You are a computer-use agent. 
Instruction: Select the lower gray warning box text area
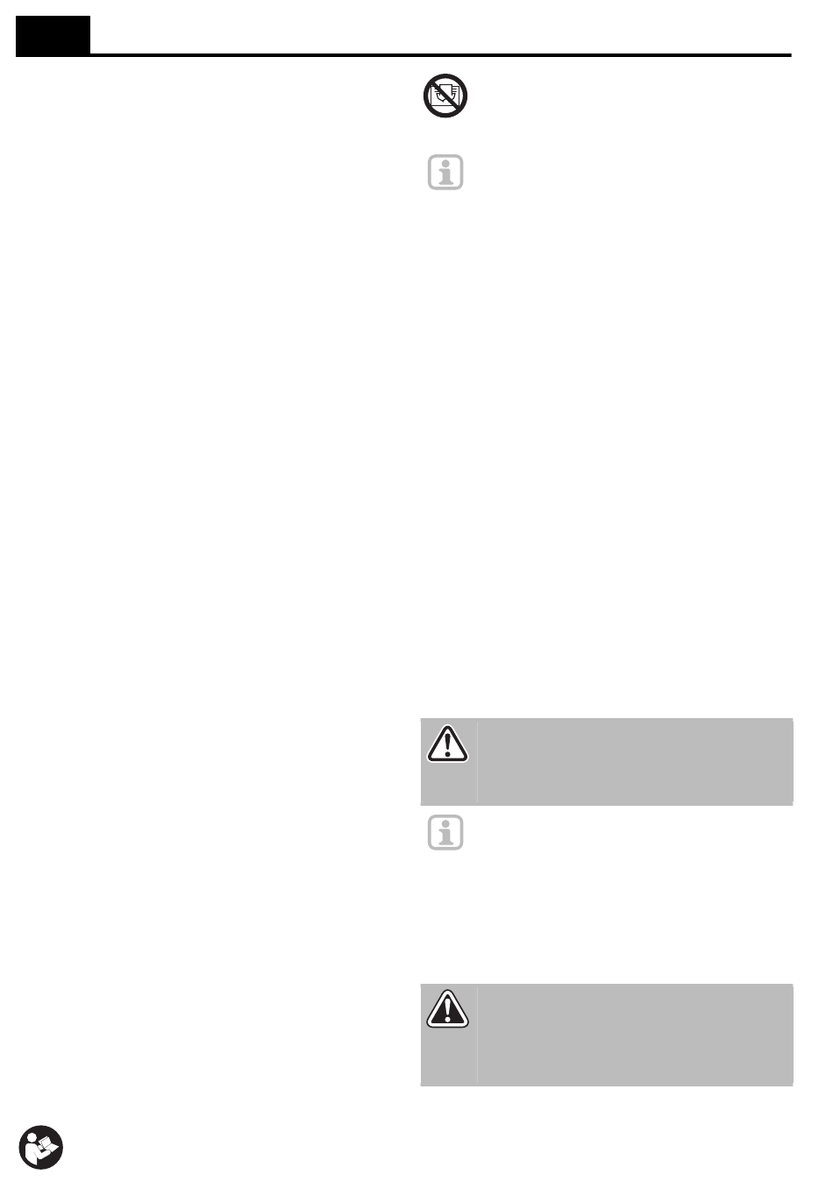[x=636, y=1034]
